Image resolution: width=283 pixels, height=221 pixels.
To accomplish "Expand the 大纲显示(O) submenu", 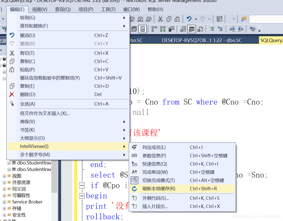I will coord(68,138).
